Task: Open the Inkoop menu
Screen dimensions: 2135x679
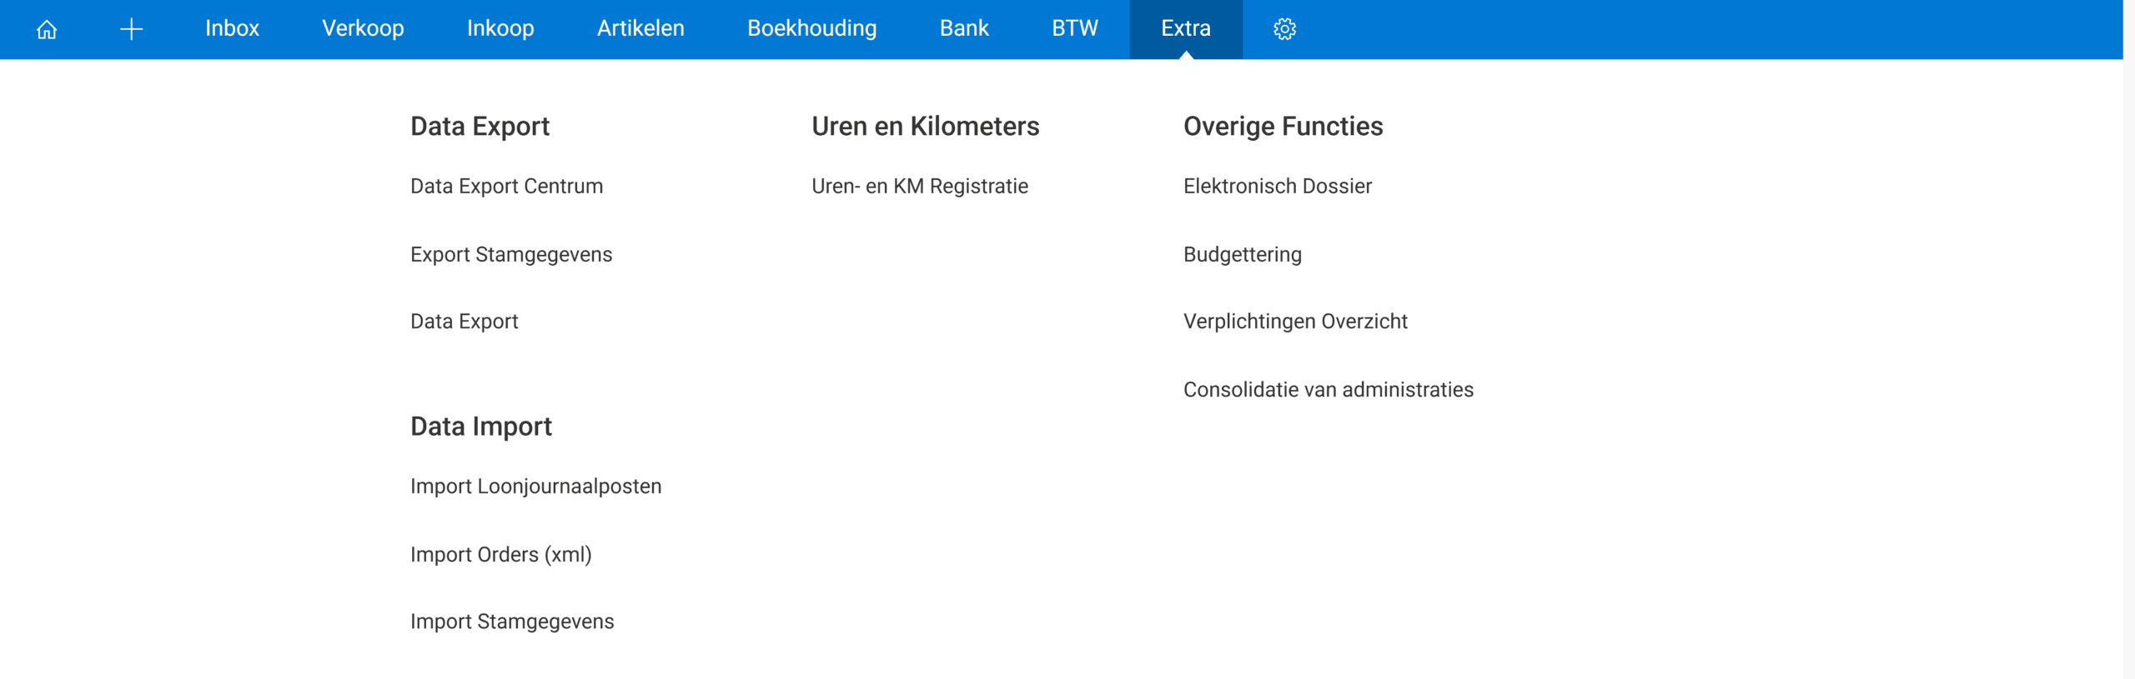Action: (x=500, y=28)
